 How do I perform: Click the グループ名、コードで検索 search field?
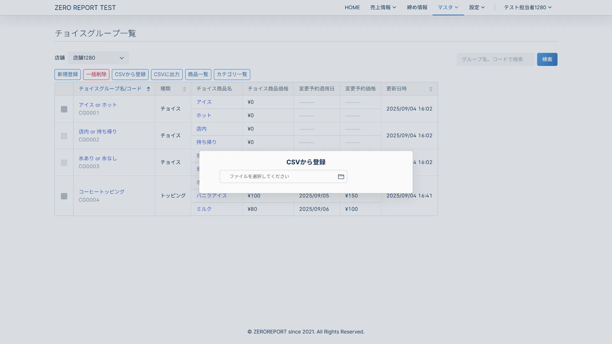pyautogui.click(x=495, y=60)
